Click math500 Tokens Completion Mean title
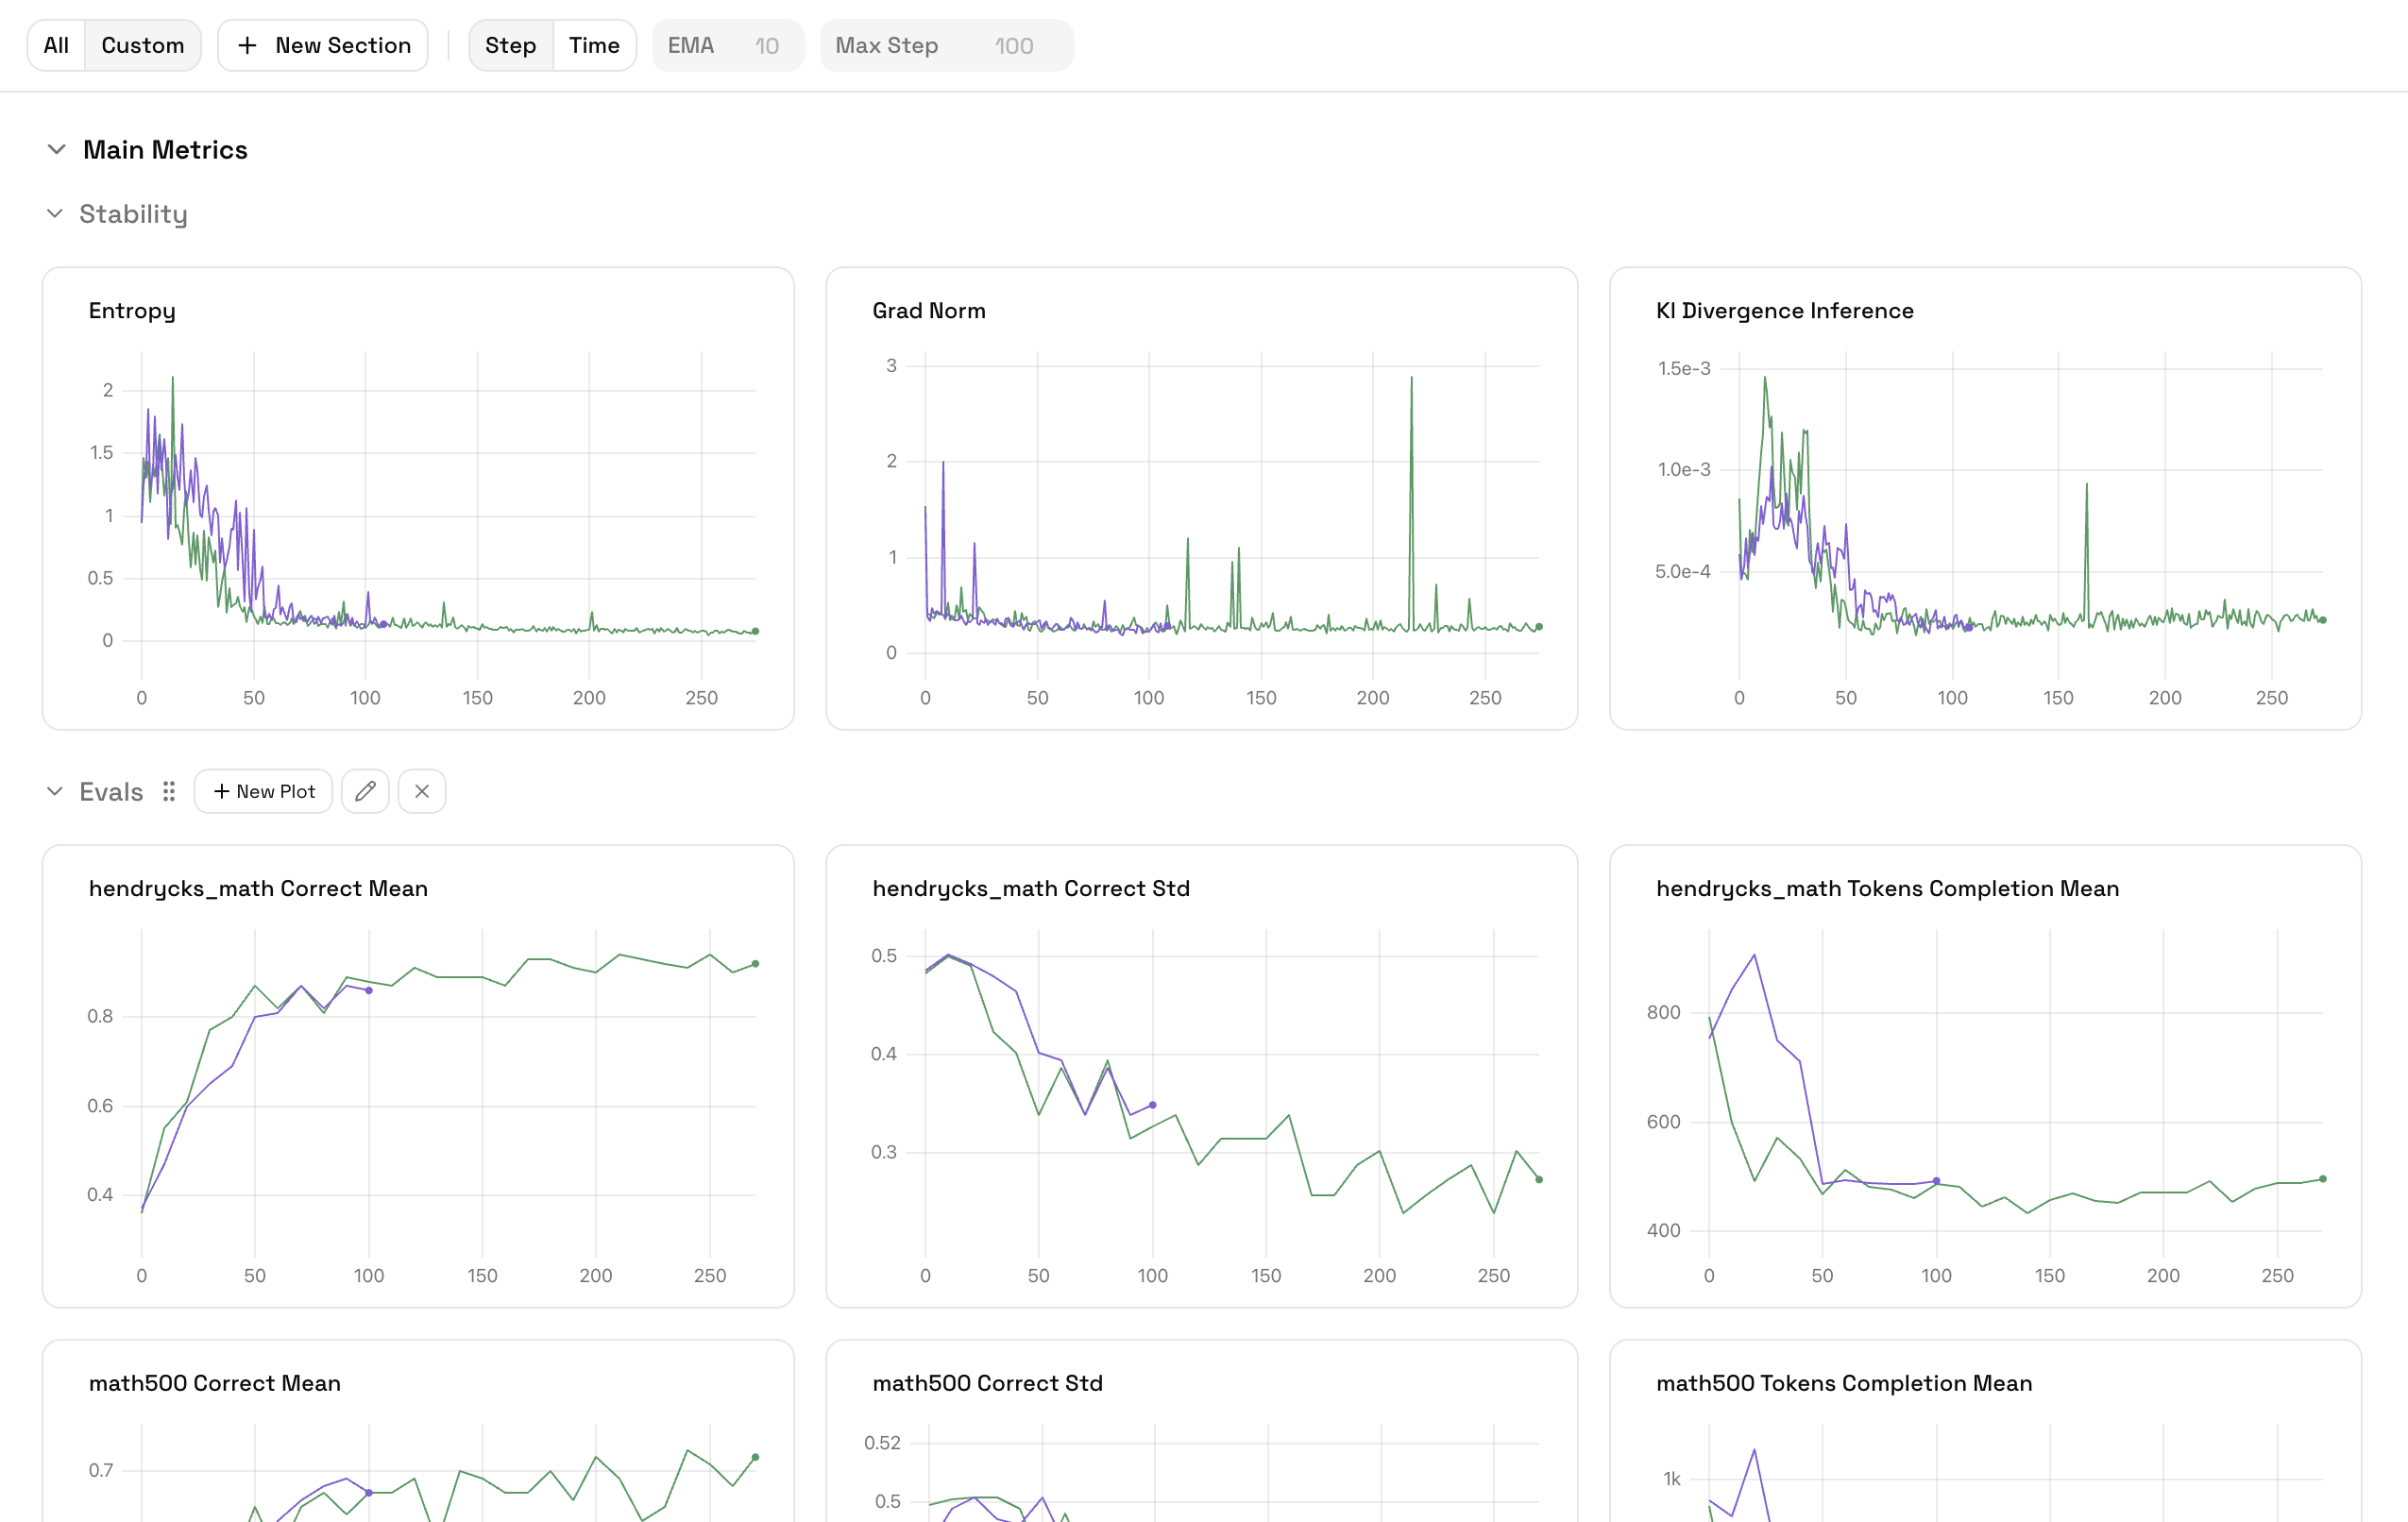Image resolution: width=2408 pixels, height=1522 pixels. coord(1844,1383)
